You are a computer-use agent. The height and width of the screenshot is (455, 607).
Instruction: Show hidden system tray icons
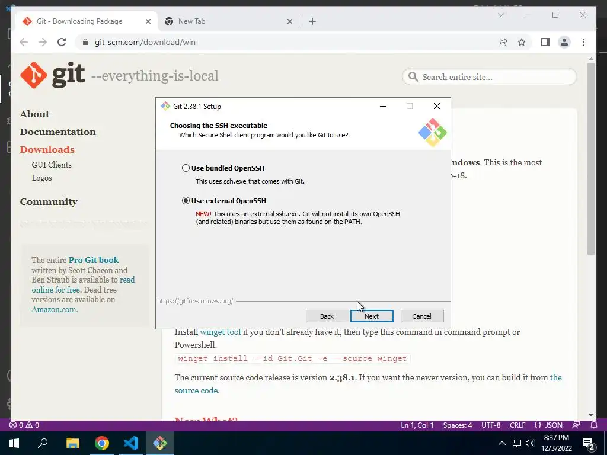tap(501, 443)
